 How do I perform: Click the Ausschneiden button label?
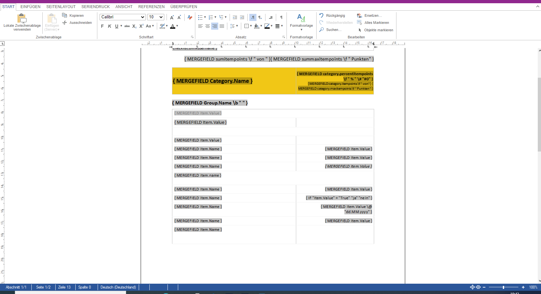[81, 23]
